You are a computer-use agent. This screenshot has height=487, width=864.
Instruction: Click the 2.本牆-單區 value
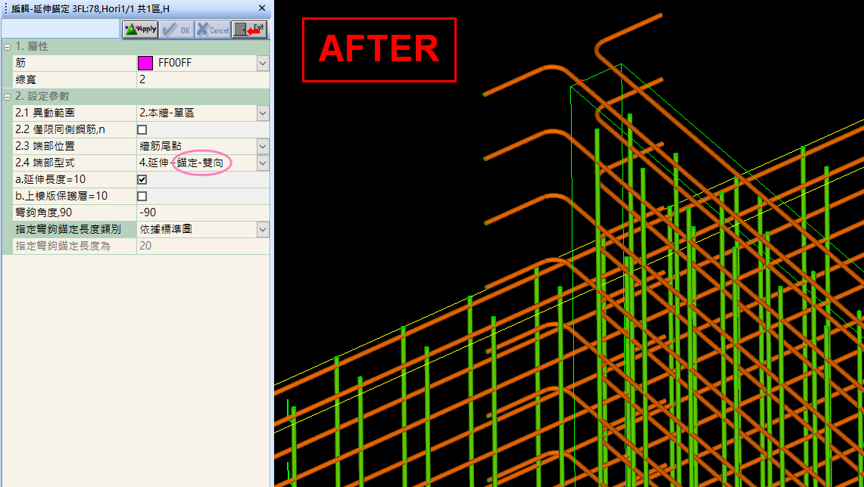[x=167, y=113]
